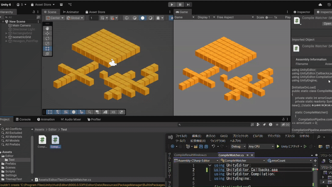332x187 pixels.
Task: Click the favorites star icon in Project panel
Action: coord(277,125)
